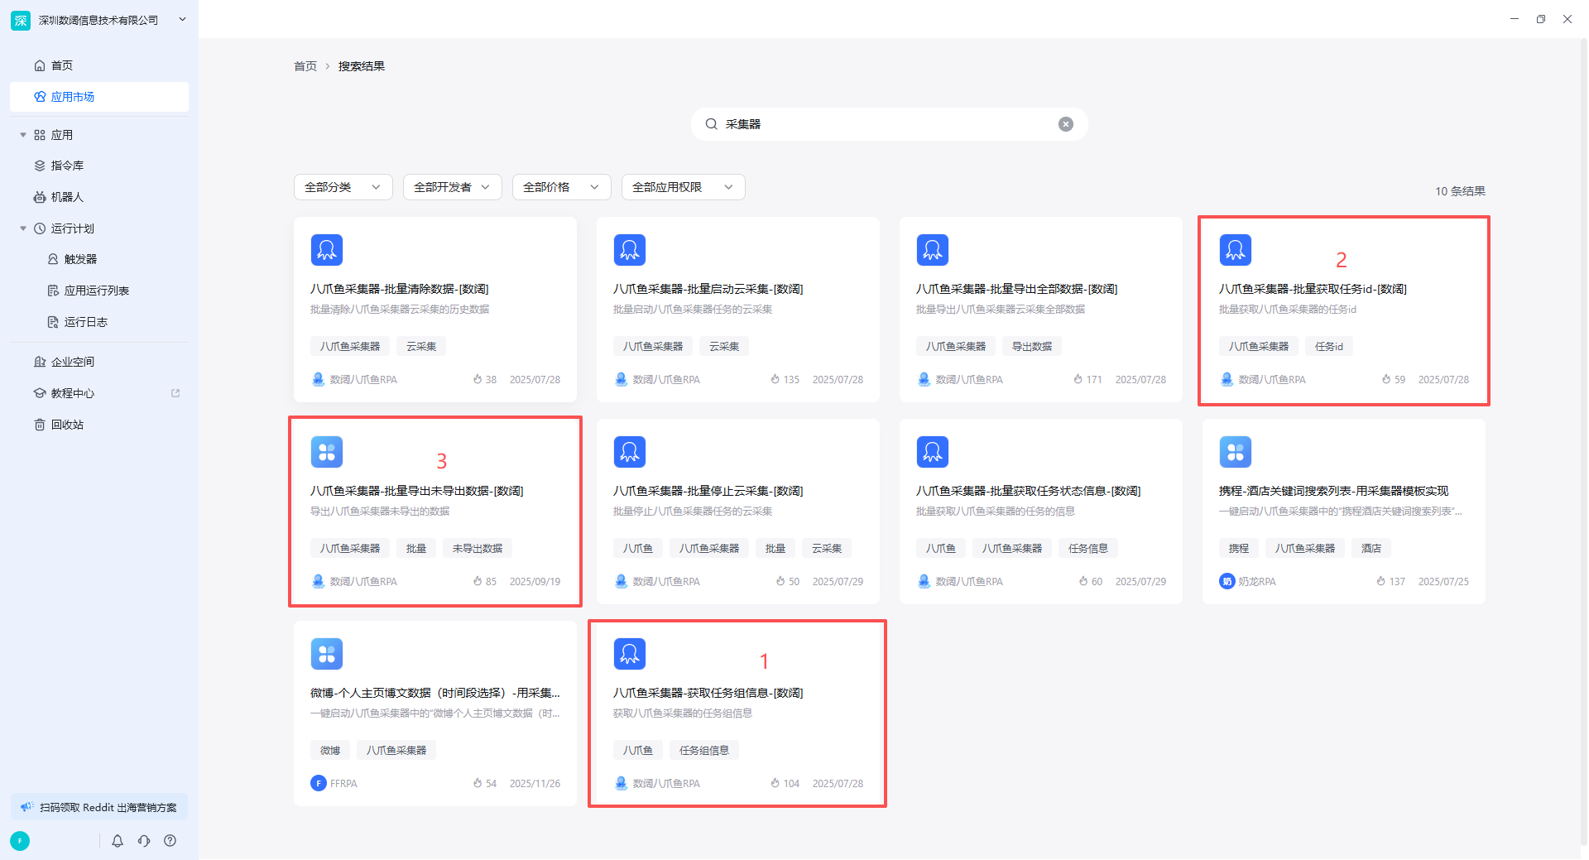Click the search magnifier icon
This screenshot has width=1589, height=860.
click(x=711, y=124)
